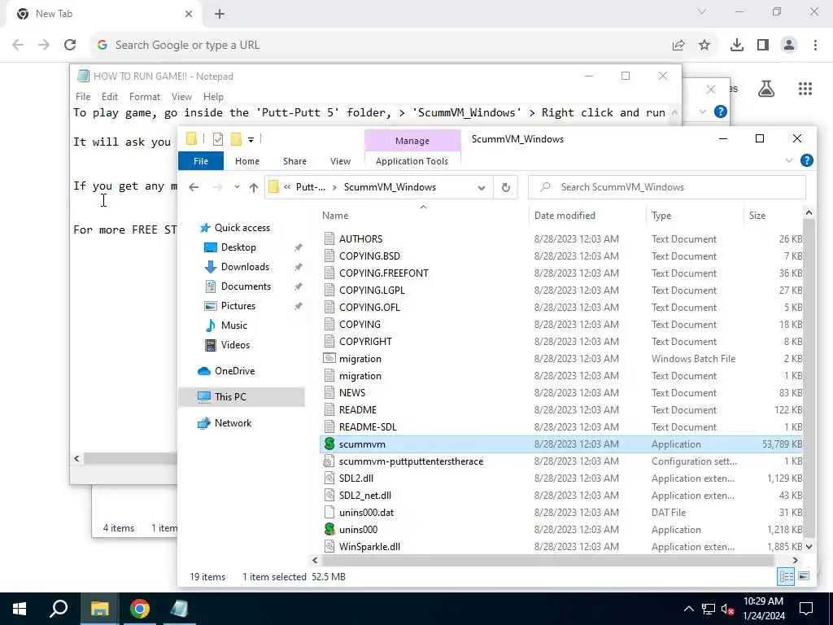Image resolution: width=833 pixels, height=625 pixels.
Task: Switch to details view layout icon
Action: pos(786,576)
